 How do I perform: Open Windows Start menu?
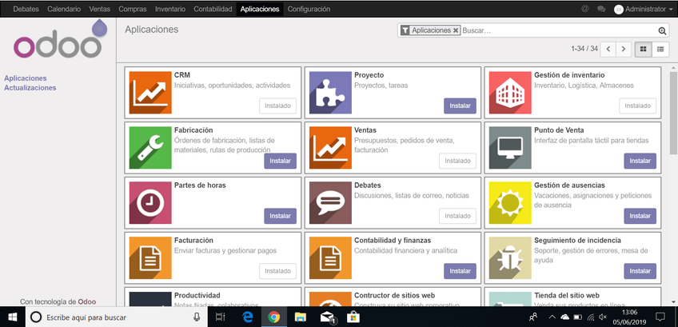13,317
